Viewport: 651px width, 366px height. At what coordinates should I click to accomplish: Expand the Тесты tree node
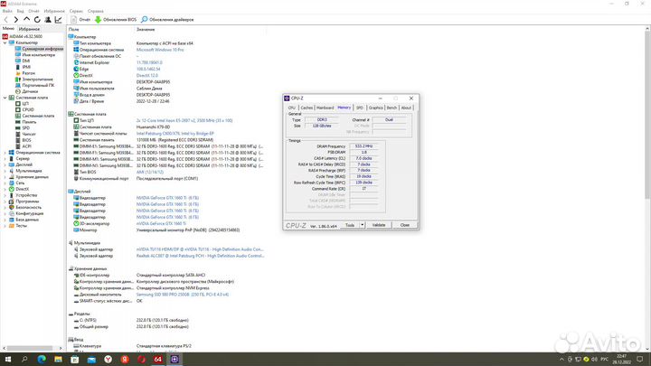pos(5,225)
